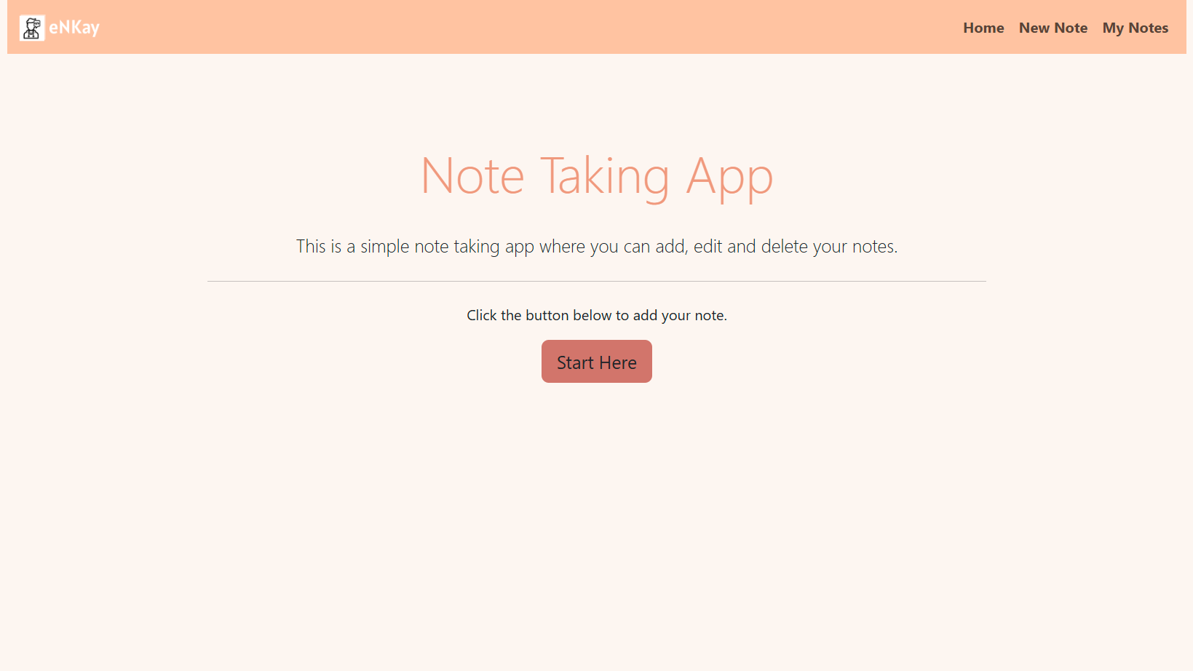Click the word 'Start' on the red button
1193x671 pixels.
tap(576, 362)
